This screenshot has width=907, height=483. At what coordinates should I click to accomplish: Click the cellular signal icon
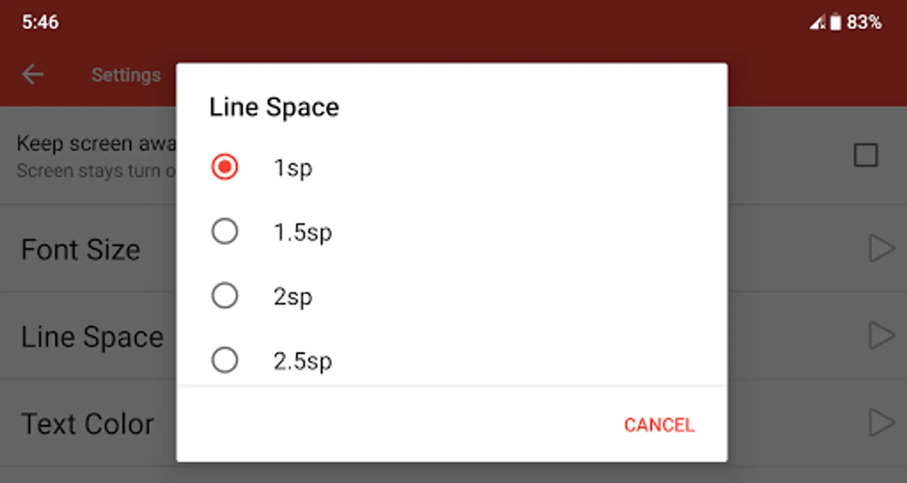tap(817, 23)
